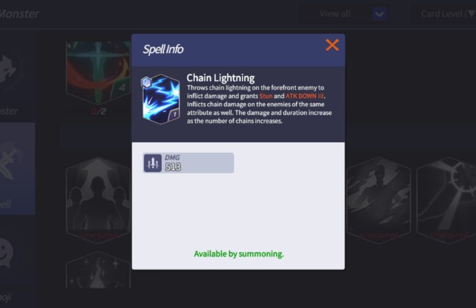Click the sword-and-cross spell card thumbnail
The image size is (476, 308).
(x=98, y=73)
